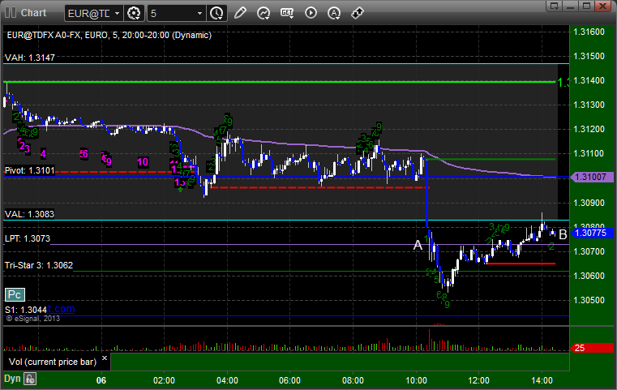Open the window options dropdown in titlebar
Image resolution: width=617 pixels, height=390 pixels.
click(555, 6)
